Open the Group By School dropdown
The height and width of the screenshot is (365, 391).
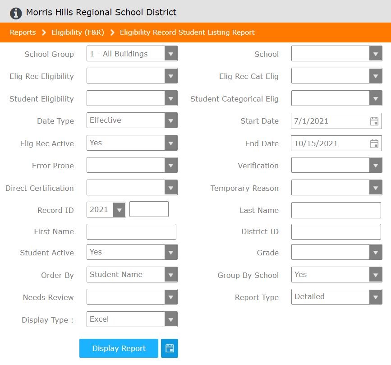375,274
